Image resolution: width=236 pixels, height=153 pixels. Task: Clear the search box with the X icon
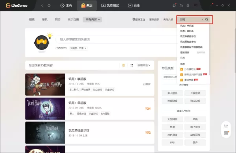203,20
